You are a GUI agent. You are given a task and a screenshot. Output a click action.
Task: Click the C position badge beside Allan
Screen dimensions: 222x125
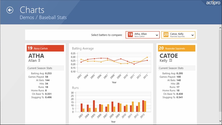click(39, 60)
